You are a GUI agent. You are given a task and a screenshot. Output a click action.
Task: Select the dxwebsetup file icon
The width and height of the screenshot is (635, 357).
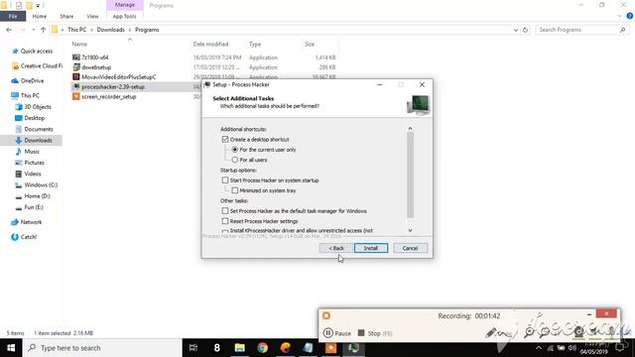[x=76, y=67]
